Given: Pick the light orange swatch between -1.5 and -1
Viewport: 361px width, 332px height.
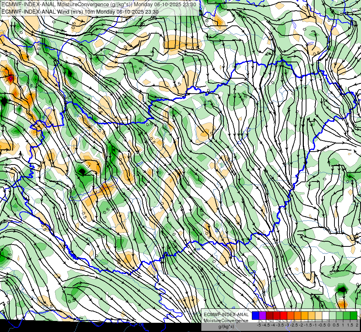Looking at the screenshot, I should (312, 316).
